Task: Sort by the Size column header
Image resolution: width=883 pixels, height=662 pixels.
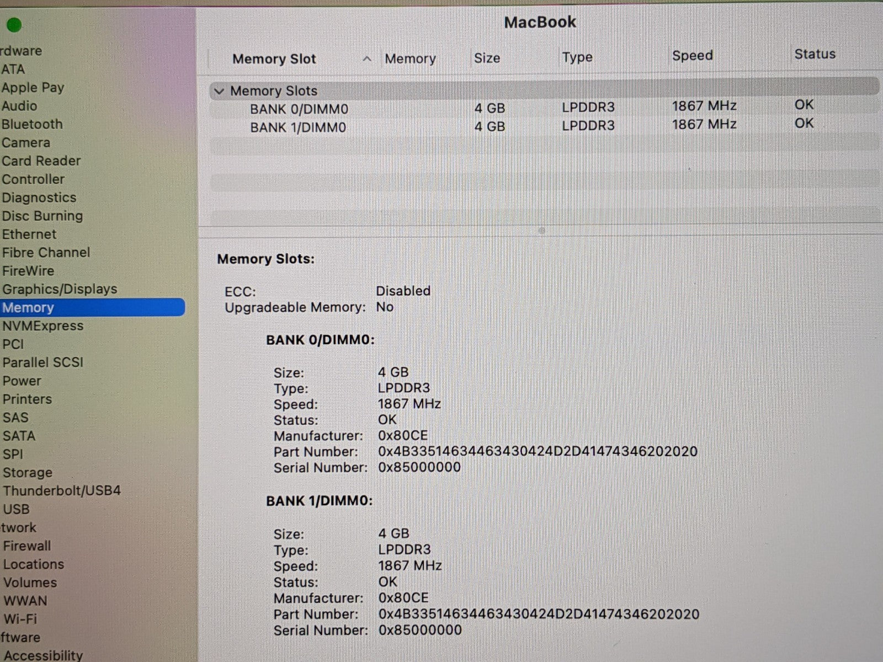Action: click(487, 58)
